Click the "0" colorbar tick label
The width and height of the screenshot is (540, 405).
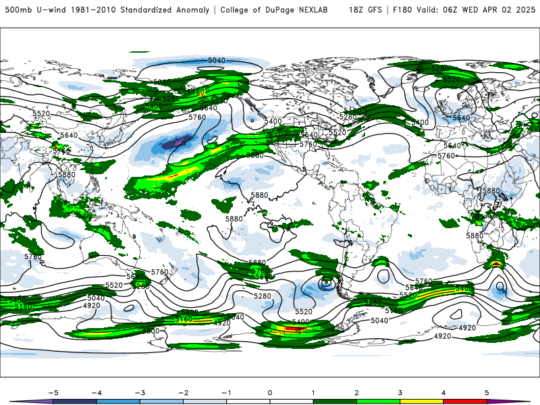pyautogui.click(x=269, y=393)
